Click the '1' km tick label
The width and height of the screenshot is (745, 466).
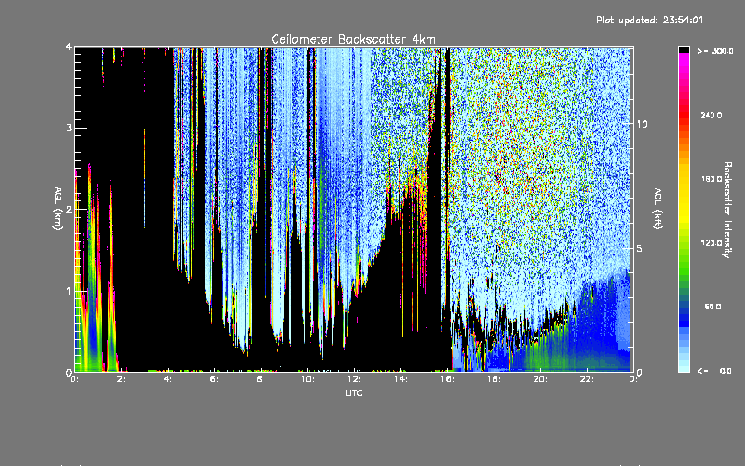click(69, 291)
